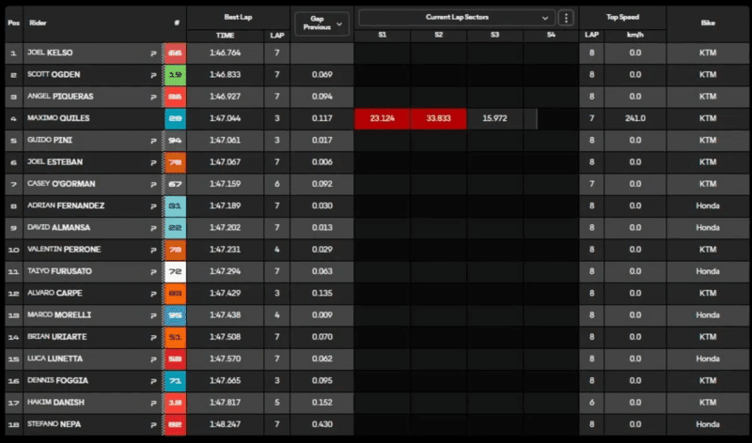Viewport: 752px width, 443px height.
Task: Click Maximo Quiles' blue number 28 badge
Action: tap(175, 119)
